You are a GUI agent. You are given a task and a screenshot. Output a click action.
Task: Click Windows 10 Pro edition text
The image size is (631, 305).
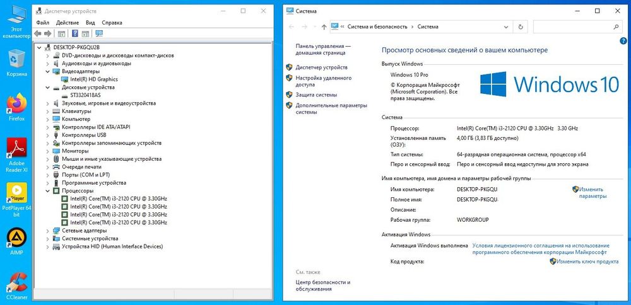tap(410, 75)
